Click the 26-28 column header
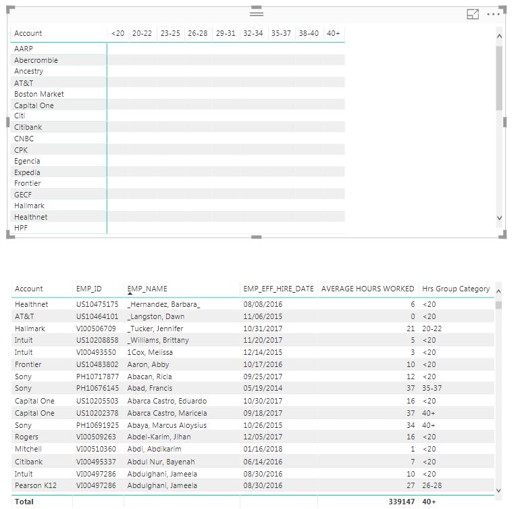The width and height of the screenshot is (524, 509). 197,33
